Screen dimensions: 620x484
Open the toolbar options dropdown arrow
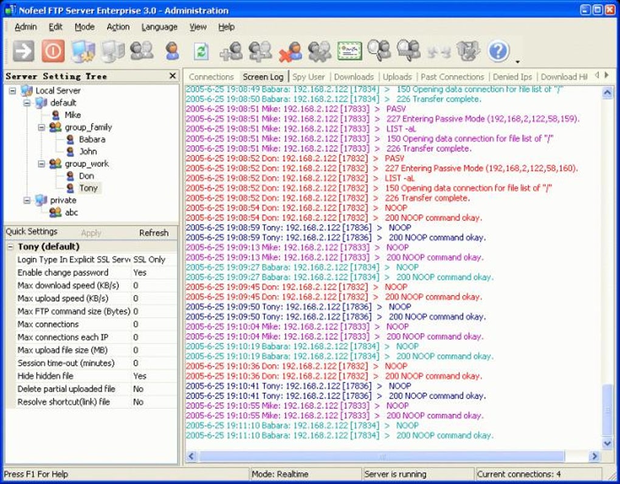pos(517,61)
